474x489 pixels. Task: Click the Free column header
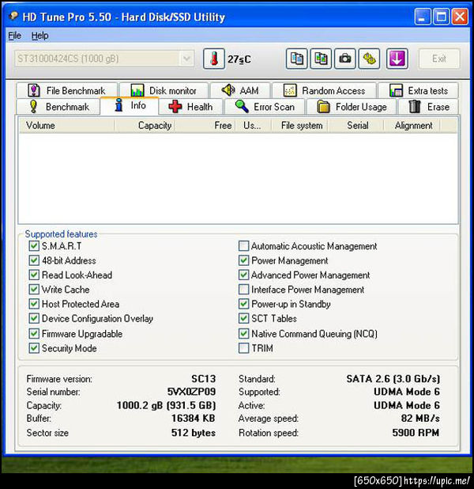205,125
